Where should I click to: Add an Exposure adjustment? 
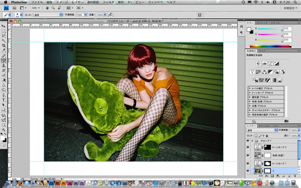pyautogui.click(x=277, y=64)
